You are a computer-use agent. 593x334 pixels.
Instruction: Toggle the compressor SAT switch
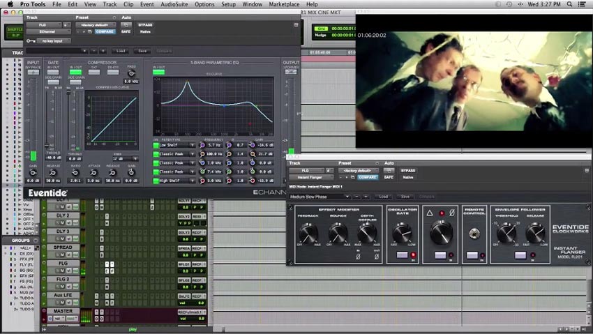tap(94, 72)
